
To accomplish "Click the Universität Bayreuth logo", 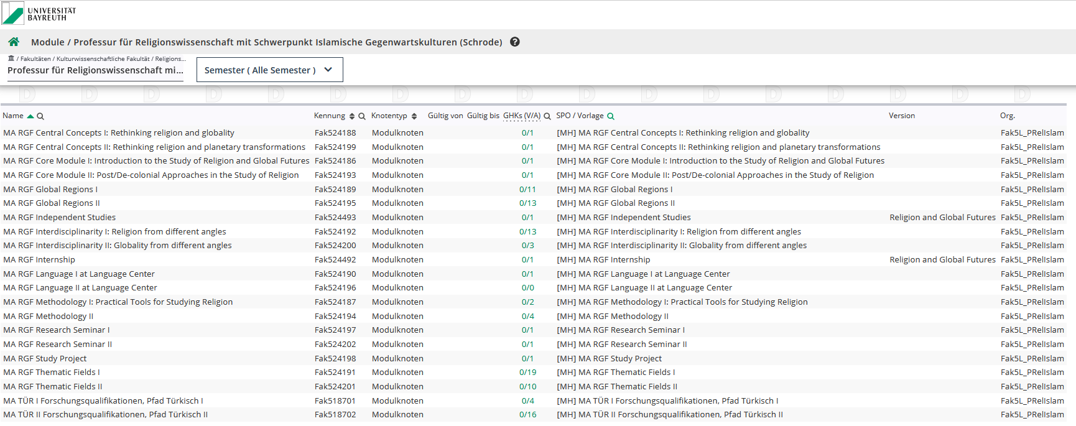I will [x=40, y=13].
